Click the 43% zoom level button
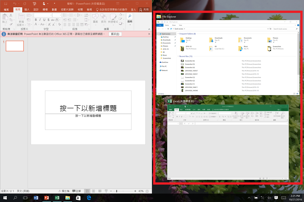Screen dimensions: 304x202 141,191
